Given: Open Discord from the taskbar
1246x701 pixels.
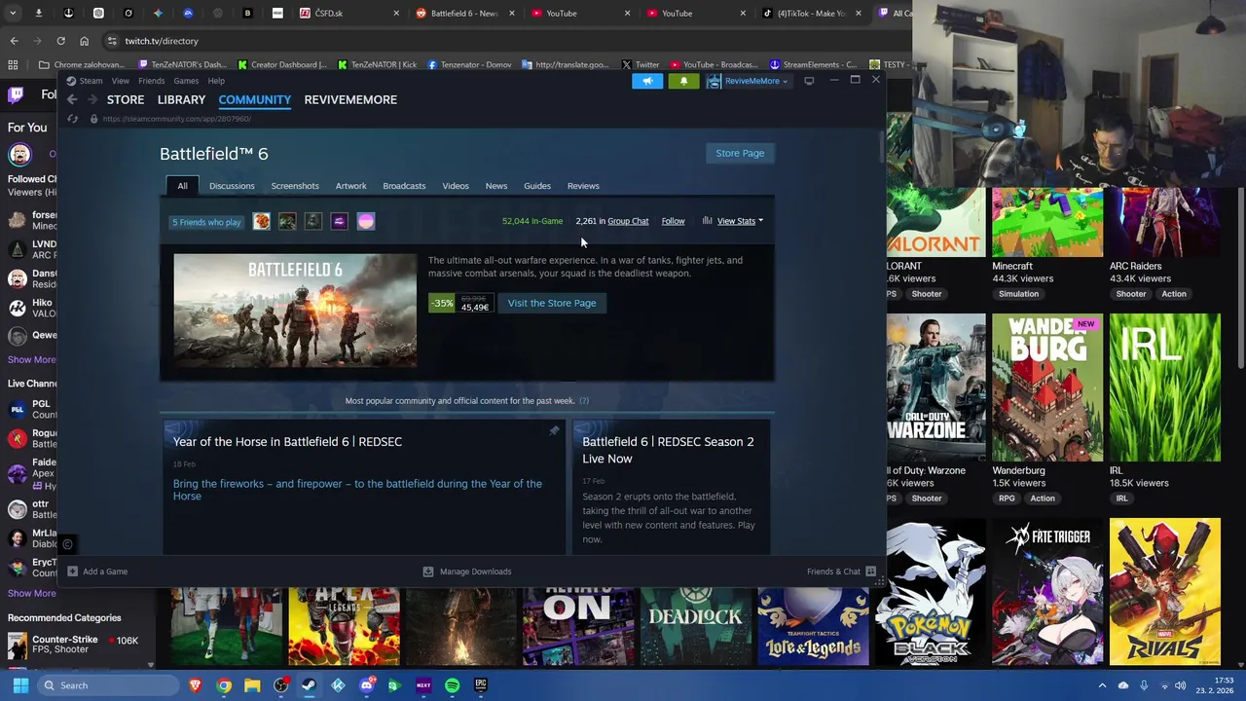Looking at the screenshot, I should tap(366, 685).
